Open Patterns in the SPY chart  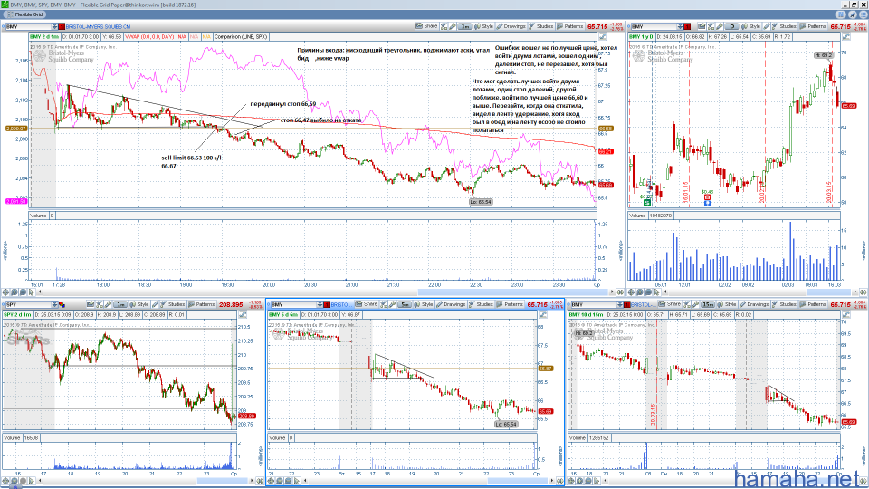202,304
